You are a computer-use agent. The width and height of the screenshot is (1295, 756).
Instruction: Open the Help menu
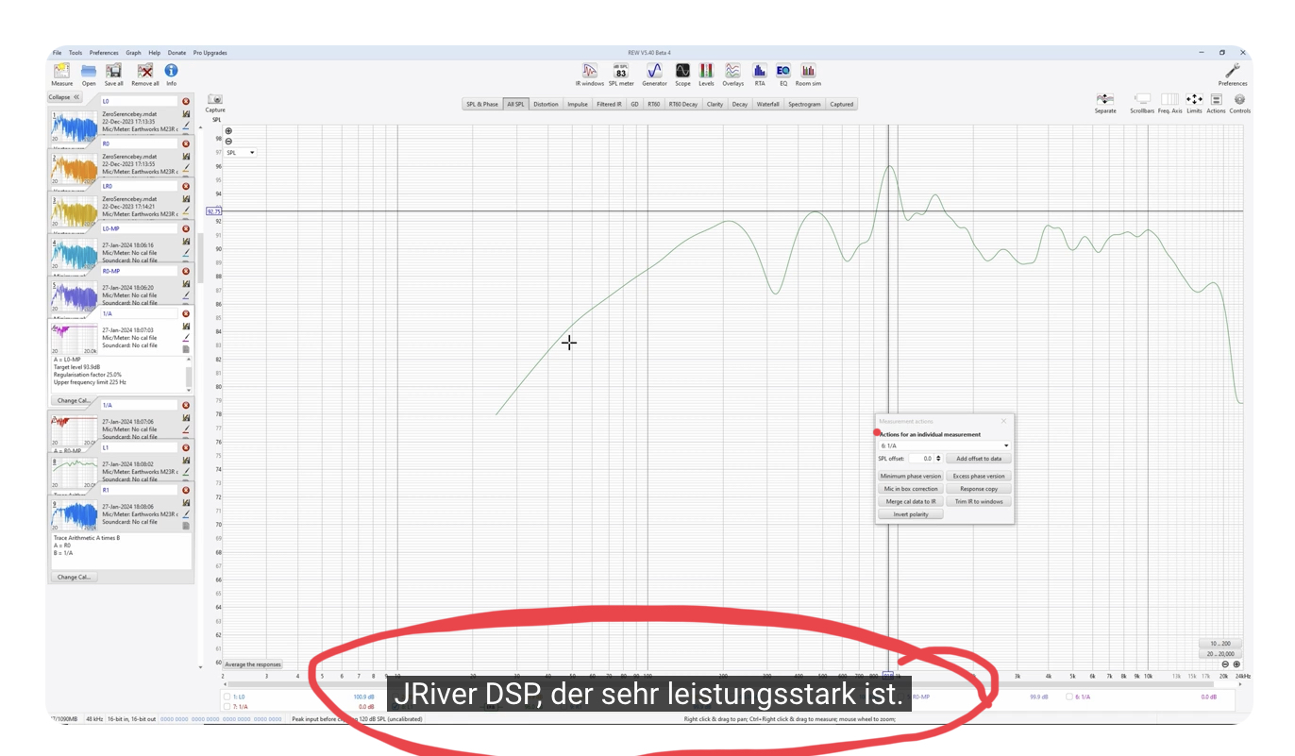(155, 53)
